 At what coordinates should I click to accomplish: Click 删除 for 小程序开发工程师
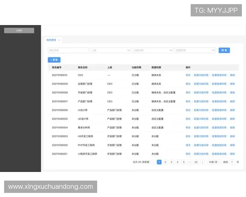coord(232,154)
